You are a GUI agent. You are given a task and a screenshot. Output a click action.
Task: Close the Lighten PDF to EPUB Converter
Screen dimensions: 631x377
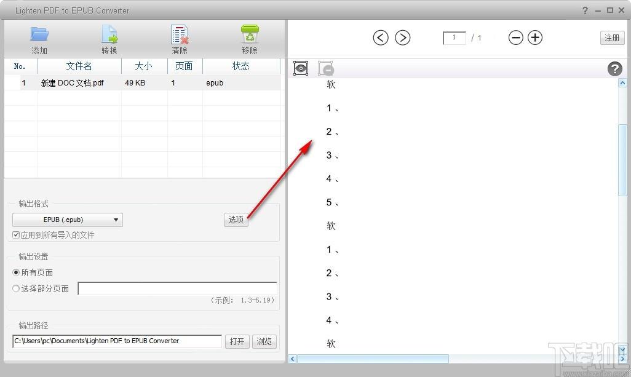click(622, 10)
